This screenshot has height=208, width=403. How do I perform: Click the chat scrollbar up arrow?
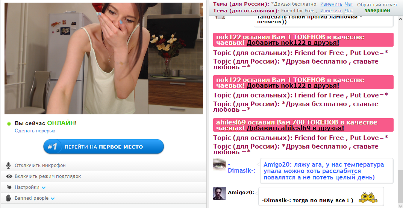coord(400,19)
